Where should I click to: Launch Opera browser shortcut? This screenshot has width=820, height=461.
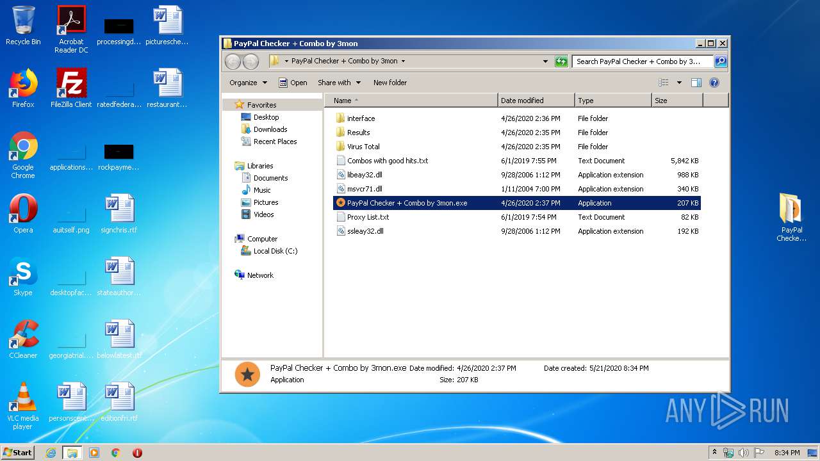point(23,214)
